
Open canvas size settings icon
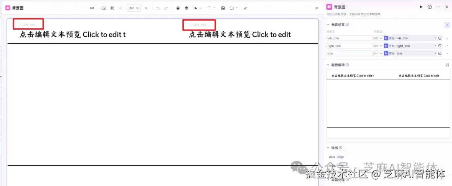pos(103,8)
